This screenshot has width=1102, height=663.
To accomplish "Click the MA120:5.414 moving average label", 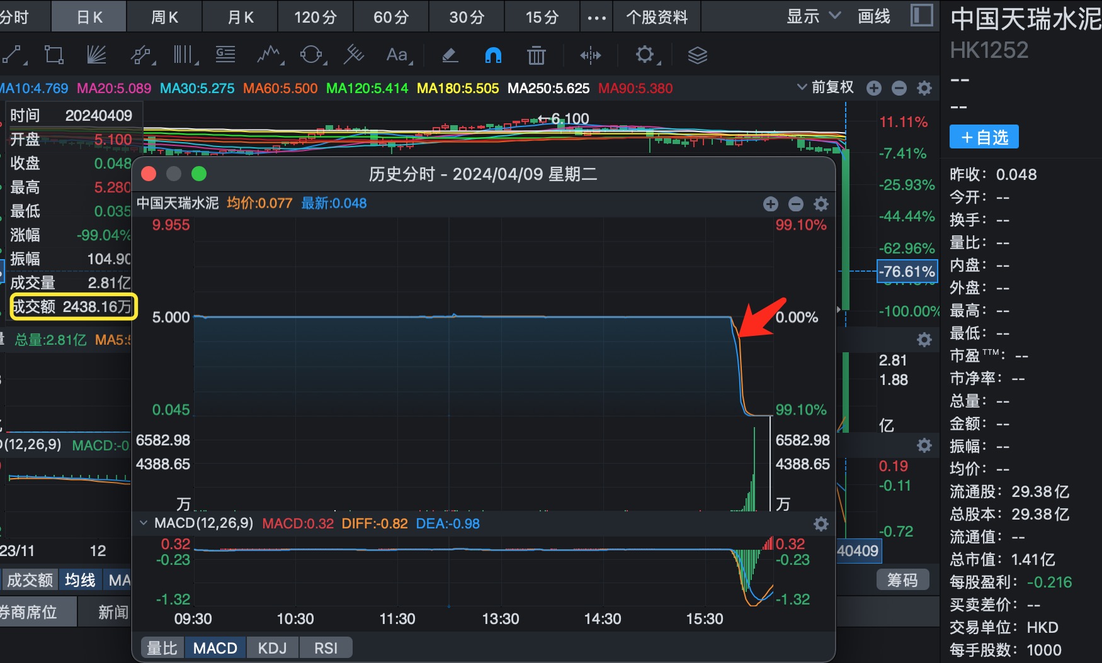I will click(x=367, y=88).
